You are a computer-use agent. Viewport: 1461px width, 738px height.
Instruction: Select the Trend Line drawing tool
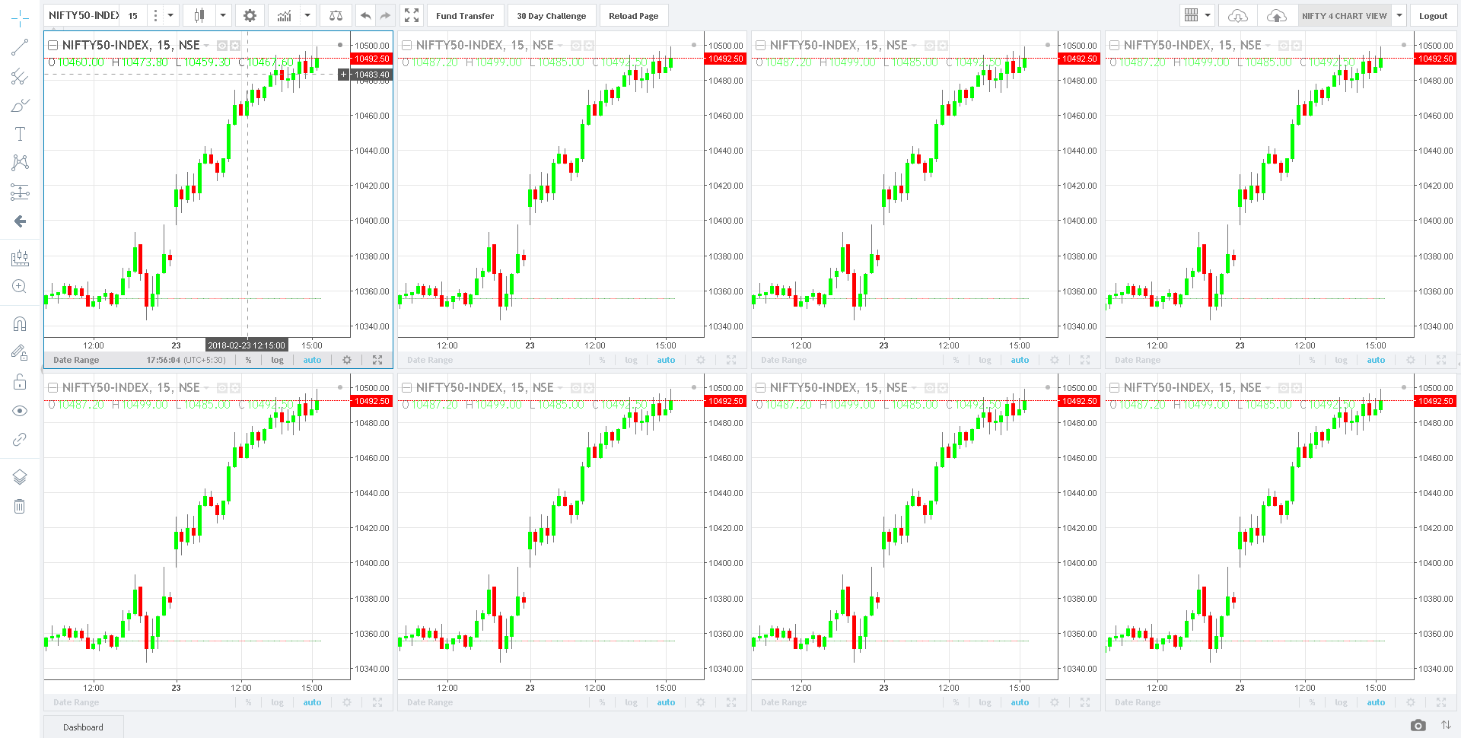coord(20,47)
